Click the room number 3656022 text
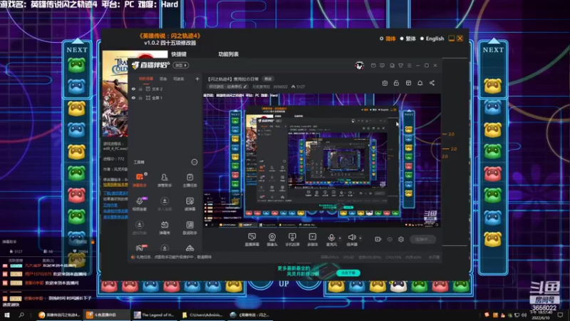 [x=281, y=86]
